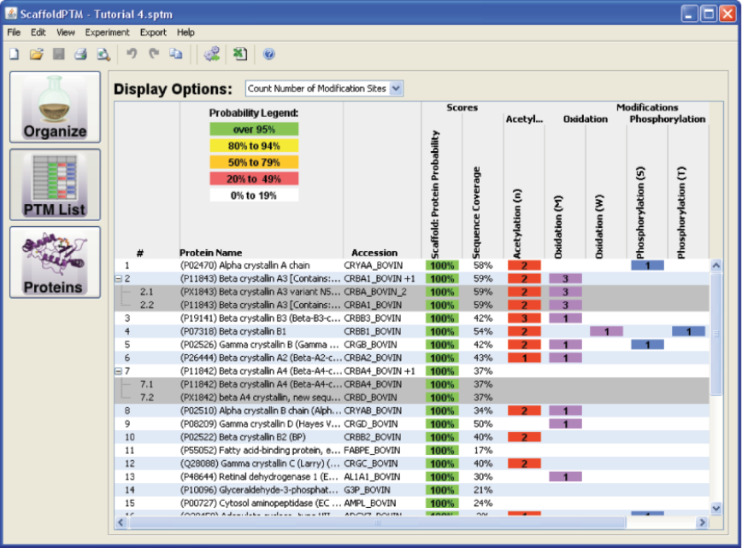Click accession CRYAB_BOVIN

(x=373, y=411)
